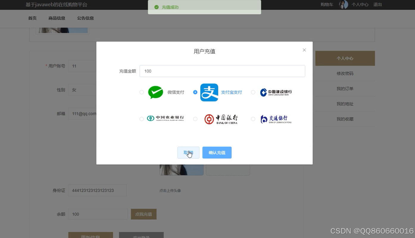The image size is (415, 238).
Task: Close the 用户充值 dialog with the X
Action: pyautogui.click(x=304, y=50)
